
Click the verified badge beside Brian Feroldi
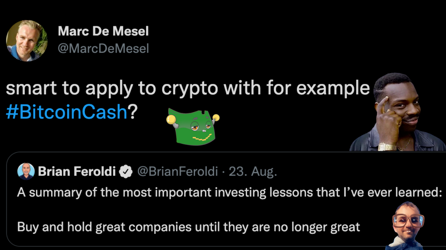pyautogui.click(x=126, y=172)
